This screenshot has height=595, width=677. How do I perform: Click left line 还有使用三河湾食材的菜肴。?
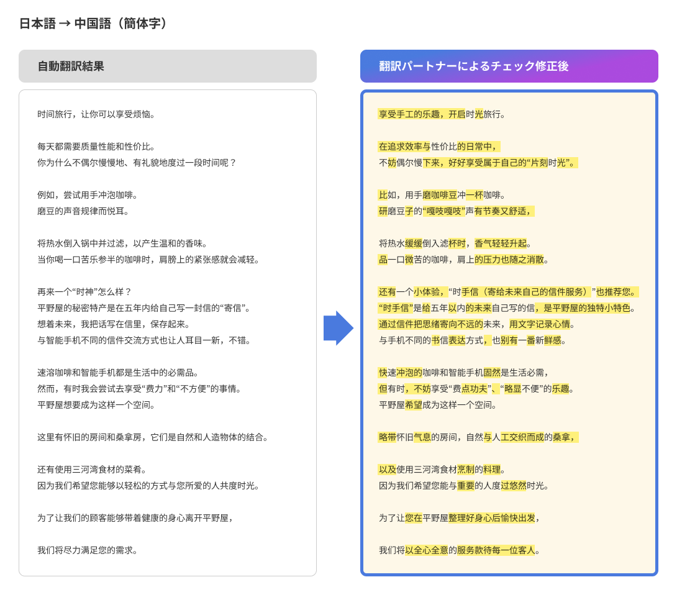[x=92, y=470]
